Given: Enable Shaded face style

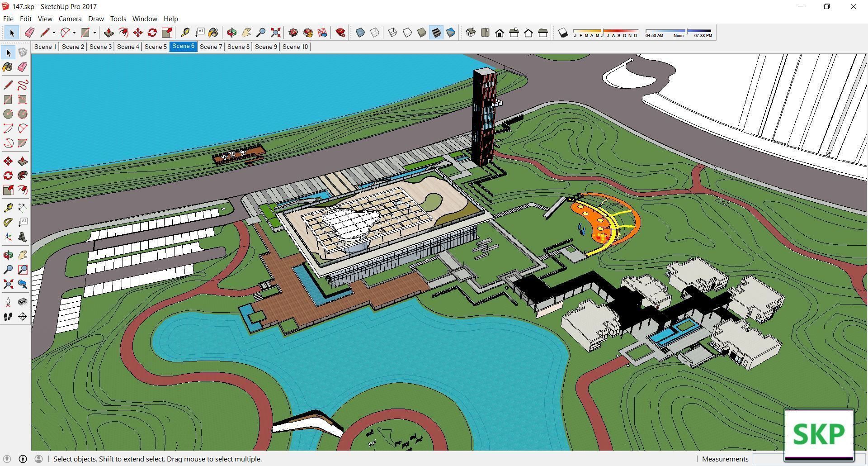Looking at the screenshot, I should tap(422, 33).
